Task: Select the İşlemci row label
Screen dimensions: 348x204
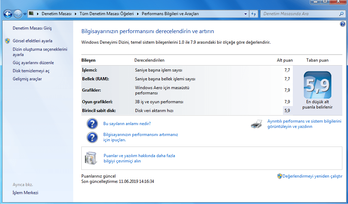Action: tap(90, 70)
